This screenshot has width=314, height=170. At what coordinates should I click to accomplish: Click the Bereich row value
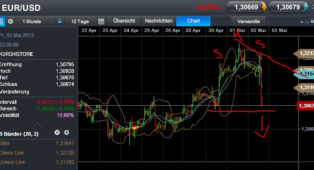[x=55, y=108]
